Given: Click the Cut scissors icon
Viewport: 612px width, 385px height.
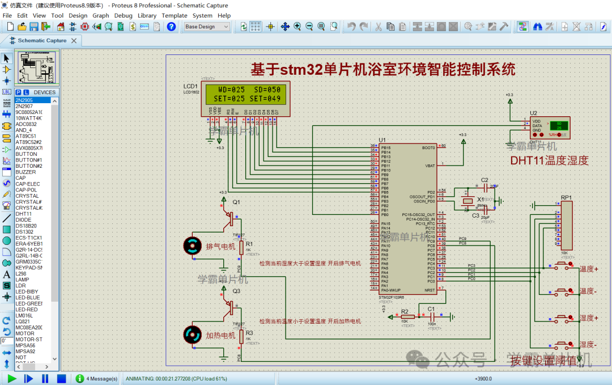Looking at the screenshot, I should coord(378,27).
